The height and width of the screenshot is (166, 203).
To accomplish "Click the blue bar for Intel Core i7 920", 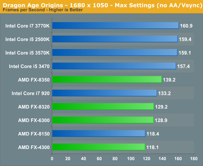I will coord(104,93).
